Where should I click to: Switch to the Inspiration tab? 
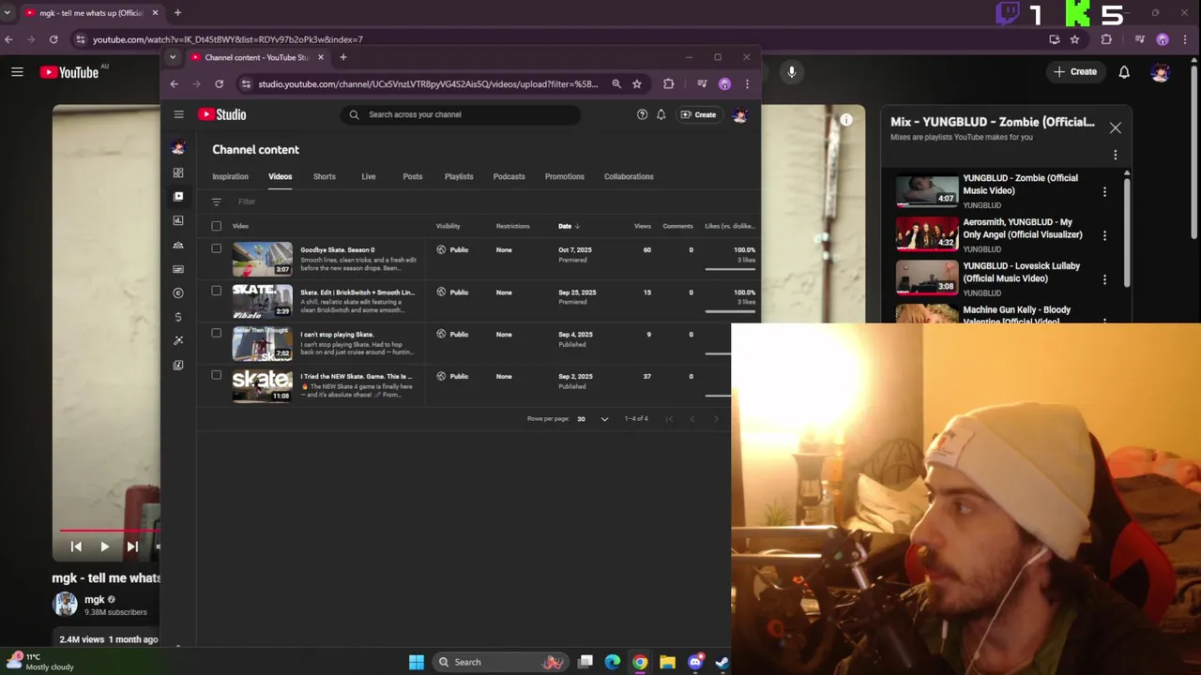(x=230, y=176)
